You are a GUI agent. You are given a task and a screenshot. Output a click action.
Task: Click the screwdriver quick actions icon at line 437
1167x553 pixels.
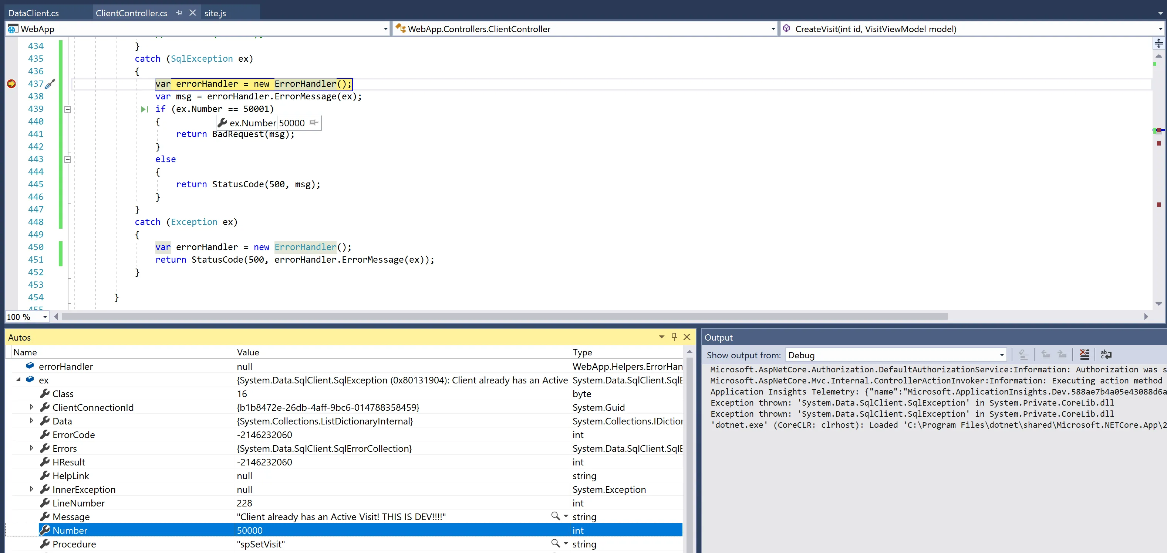50,84
